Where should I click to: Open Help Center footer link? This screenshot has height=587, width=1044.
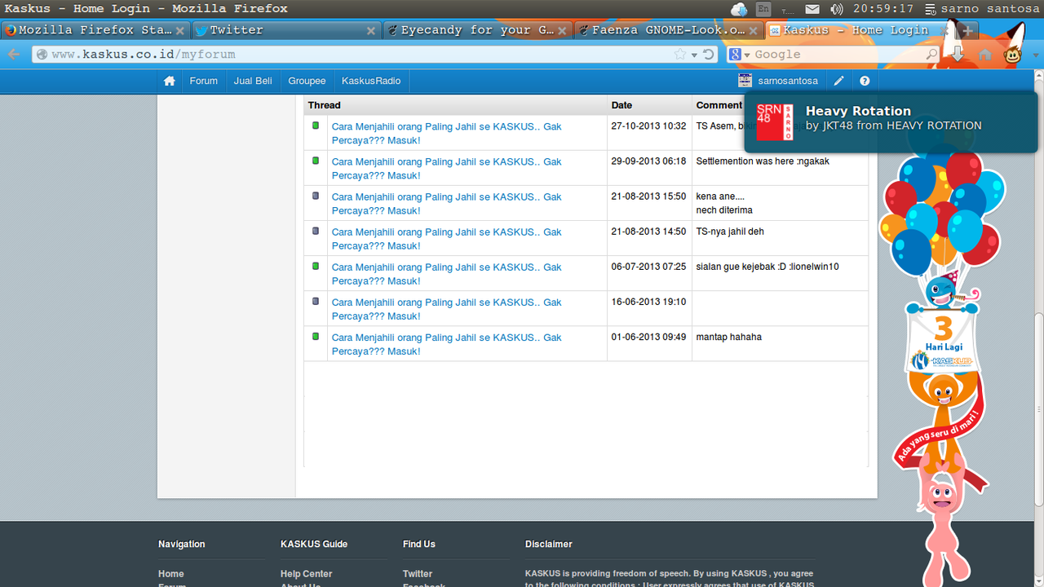pyautogui.click(x=307, y=574)
